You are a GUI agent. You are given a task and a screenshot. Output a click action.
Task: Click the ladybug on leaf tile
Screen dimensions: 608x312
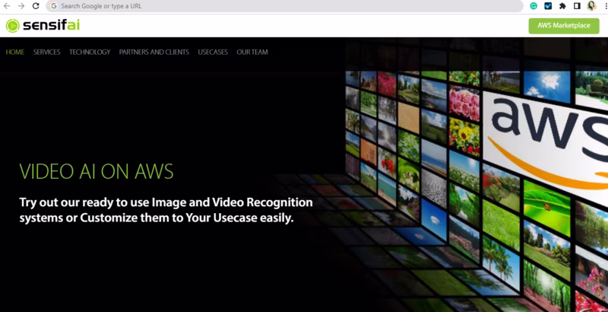coord(546,208)
